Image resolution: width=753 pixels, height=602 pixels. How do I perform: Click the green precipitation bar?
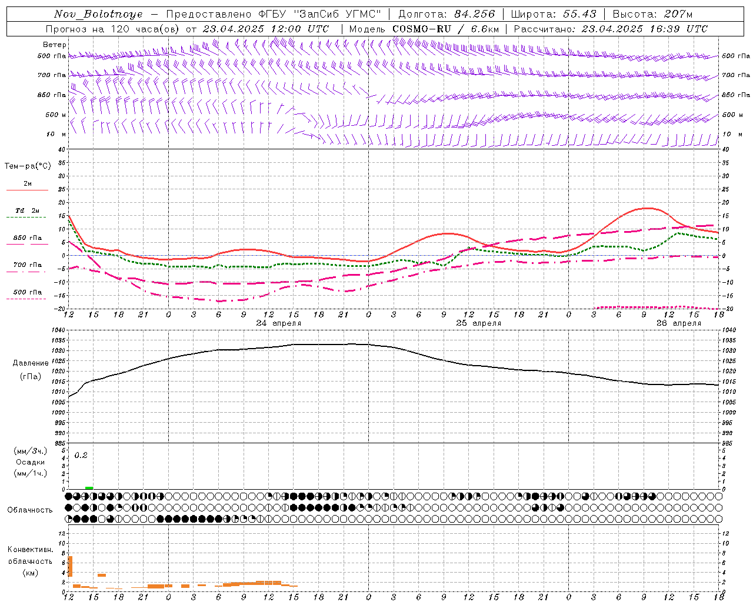click(89, 488)
